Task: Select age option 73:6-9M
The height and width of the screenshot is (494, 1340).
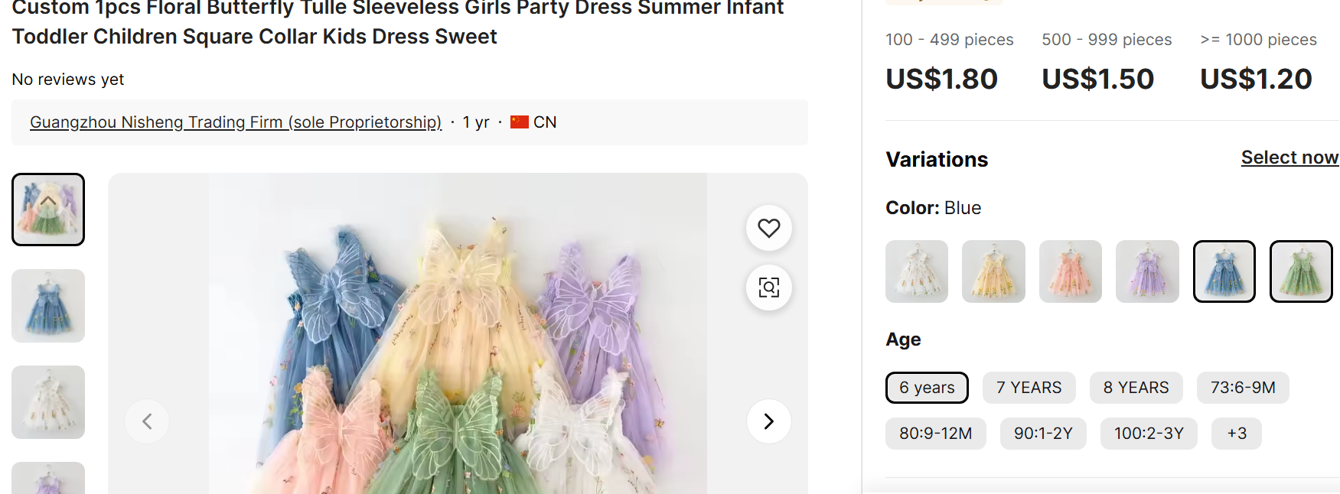Action: [1242, 388]
